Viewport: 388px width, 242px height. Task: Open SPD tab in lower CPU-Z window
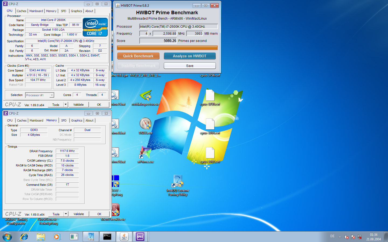(x=64, y=120)
